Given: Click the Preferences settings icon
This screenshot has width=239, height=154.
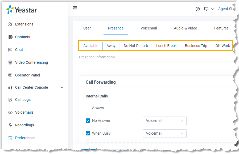Looking at the screenshot, I should (10, 138).
